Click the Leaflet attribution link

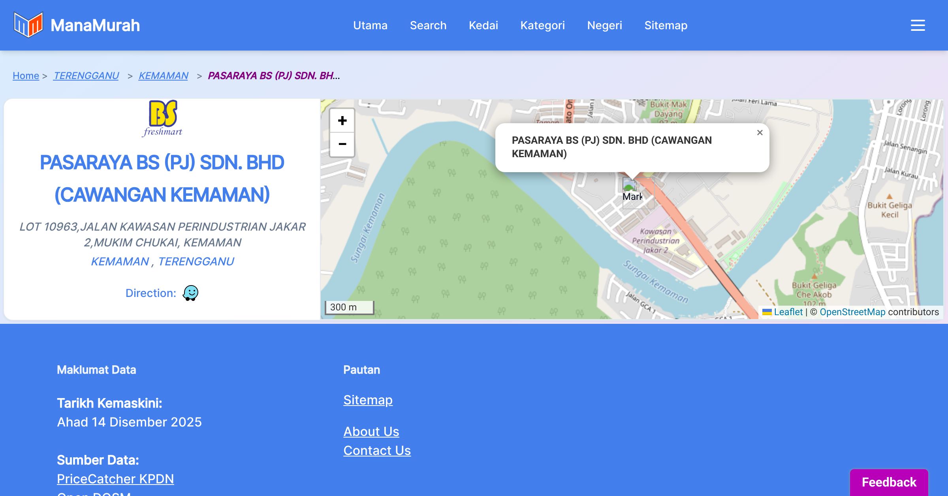(788, 312)
